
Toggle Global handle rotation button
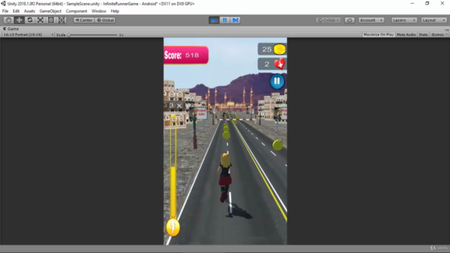(105, 20)
